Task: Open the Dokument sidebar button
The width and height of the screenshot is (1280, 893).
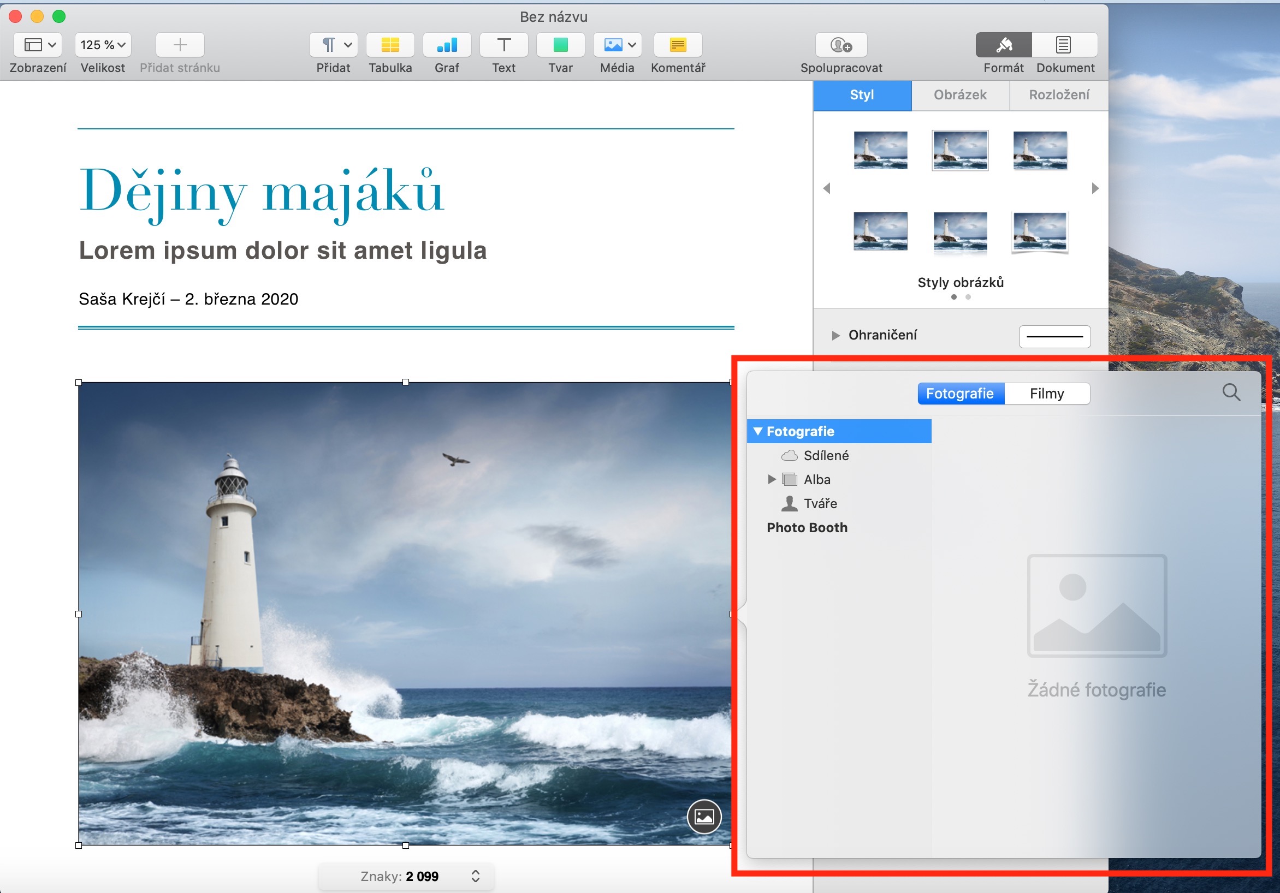Action: tap(1064, 45)
